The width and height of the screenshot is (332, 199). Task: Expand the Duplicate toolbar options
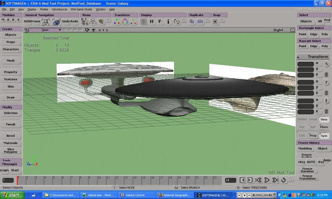click(207, 20)
